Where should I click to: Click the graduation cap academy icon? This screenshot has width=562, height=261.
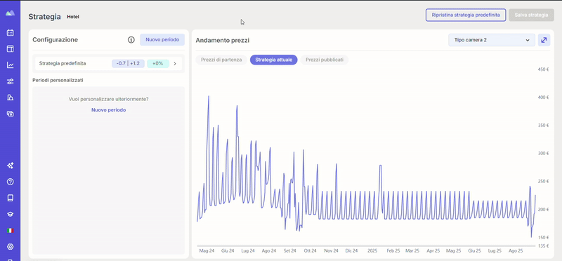point(10,214)
